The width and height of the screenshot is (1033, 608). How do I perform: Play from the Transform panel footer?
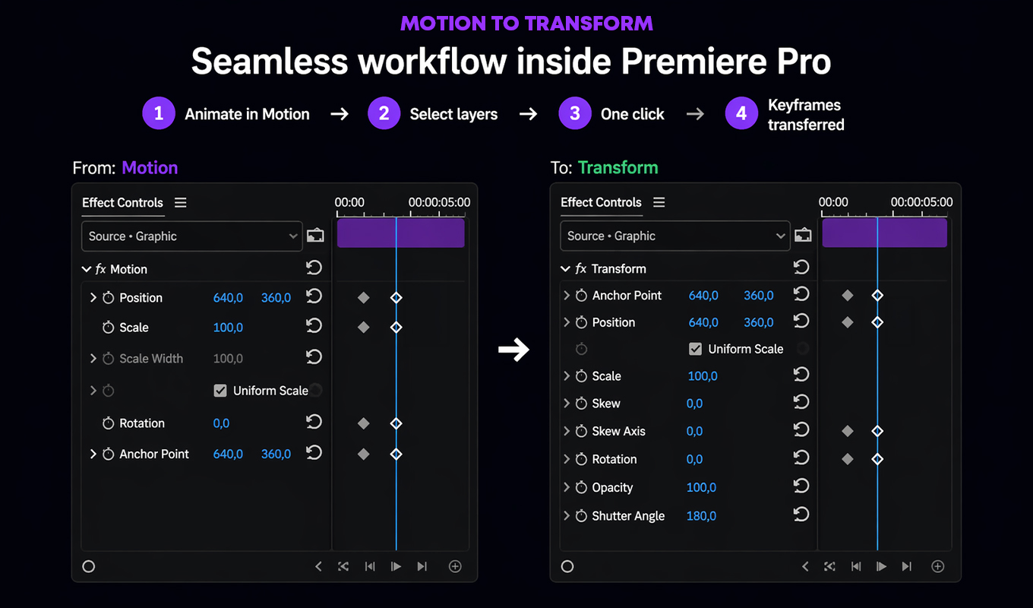point(881,566)
